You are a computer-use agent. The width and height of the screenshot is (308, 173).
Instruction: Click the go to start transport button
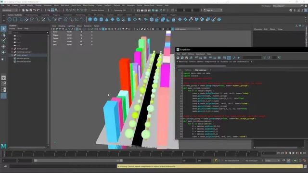pyautogui.click(x=279, y=153)
